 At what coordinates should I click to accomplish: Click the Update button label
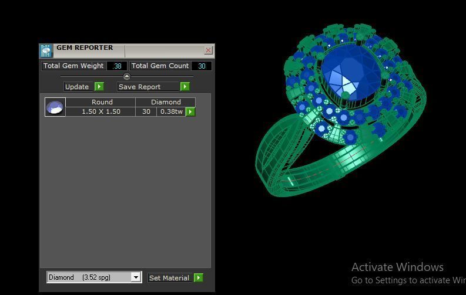pyautogui.click(x=79, y=87)
